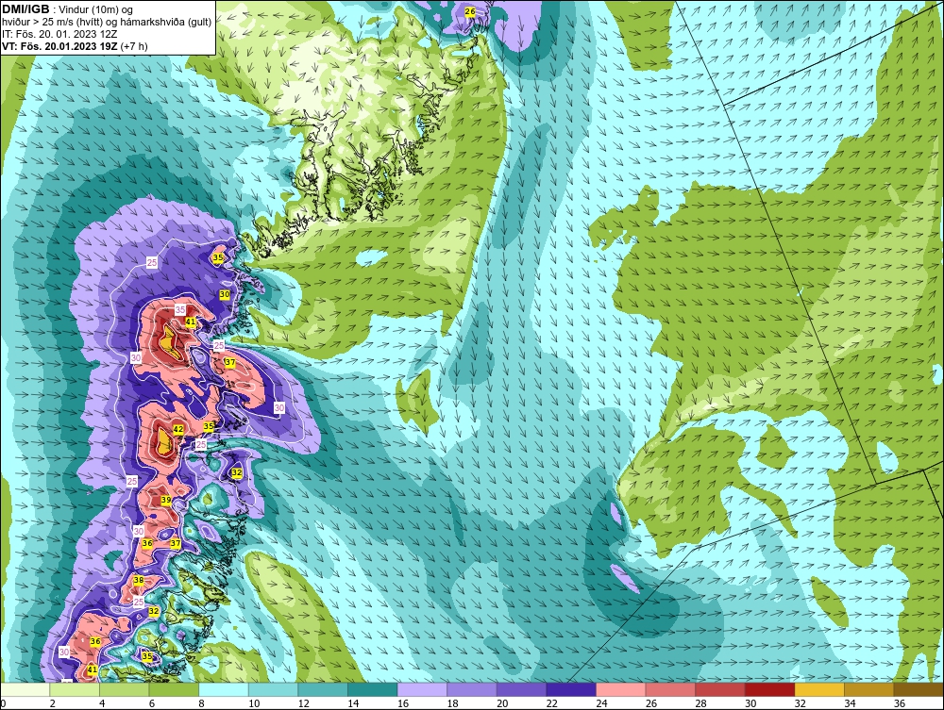944x710 pixels.
Task: Click the coral swatch between 26 and 28
Action: click(670, 689)
